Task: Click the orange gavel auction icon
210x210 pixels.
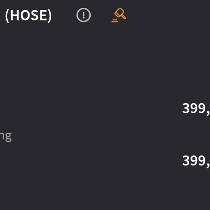Action: (119, 15)
